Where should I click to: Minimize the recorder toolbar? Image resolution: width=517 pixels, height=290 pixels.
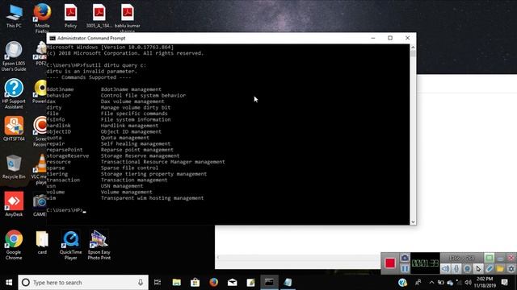pyautogui.click(x=500, y=258)
